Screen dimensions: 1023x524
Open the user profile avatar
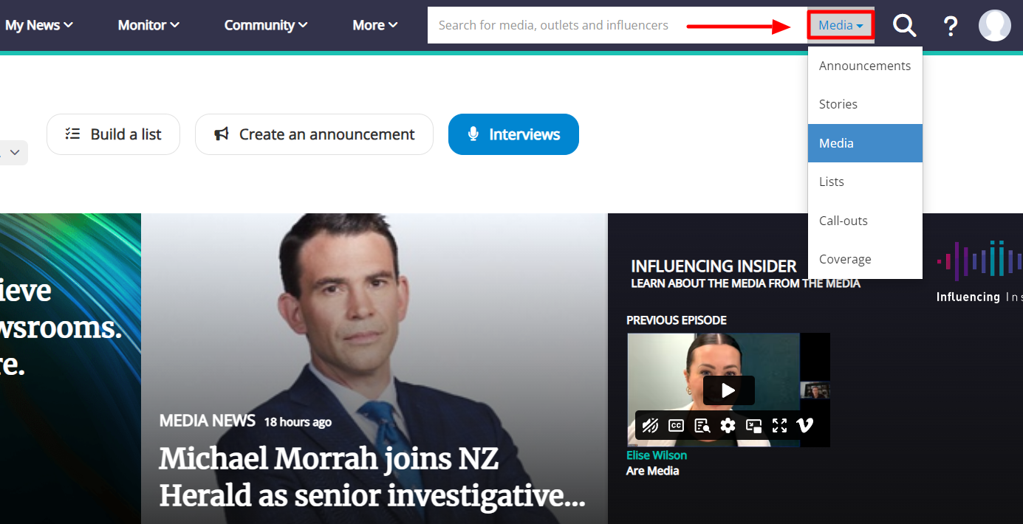(x=995, y=25)
